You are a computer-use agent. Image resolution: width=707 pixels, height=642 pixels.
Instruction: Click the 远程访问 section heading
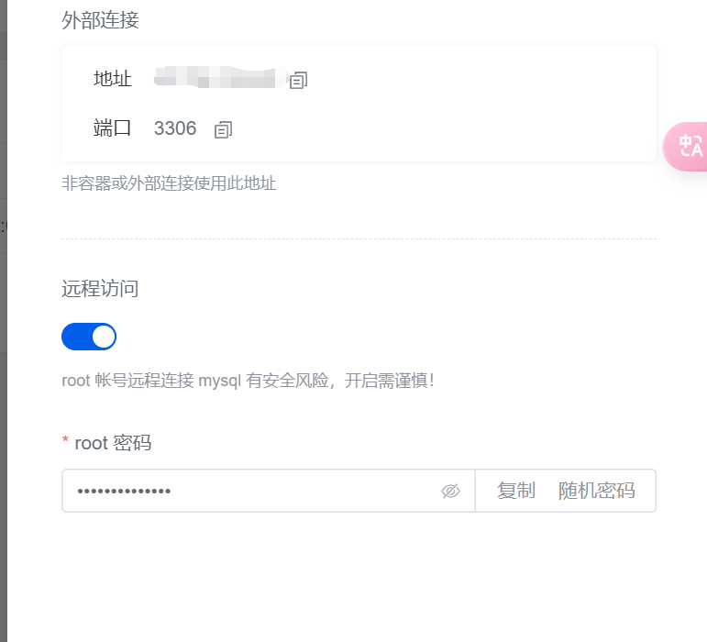[x=100, y=289]
